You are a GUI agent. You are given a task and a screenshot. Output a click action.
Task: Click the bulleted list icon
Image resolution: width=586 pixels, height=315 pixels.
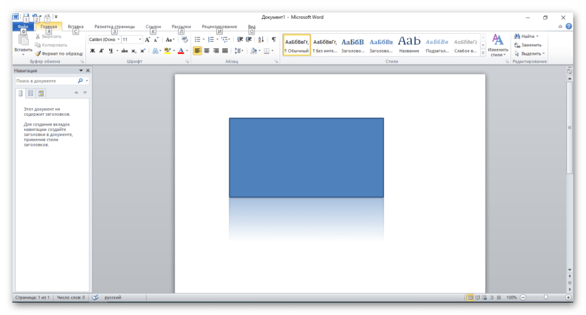198,40
